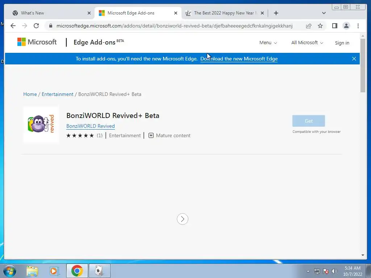Open the browser side panel
This screenshot has width=371, height=278.
click(334, 26)
